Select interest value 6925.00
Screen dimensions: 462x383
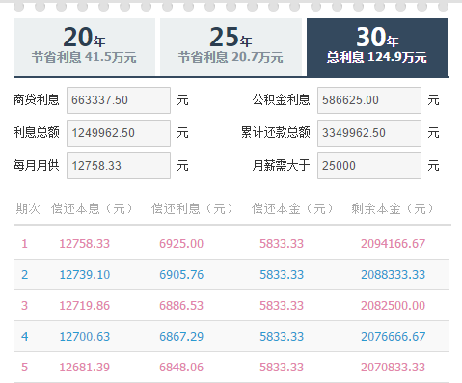pos(181,244)
